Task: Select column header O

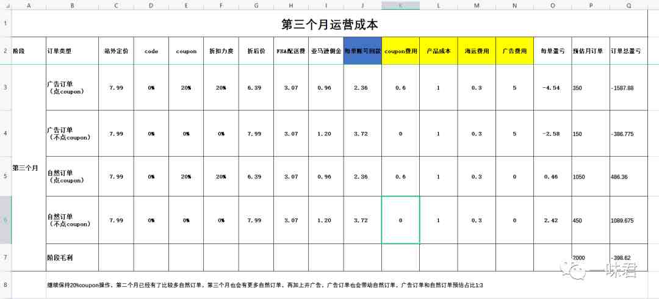Action: [x=553, y=5]
